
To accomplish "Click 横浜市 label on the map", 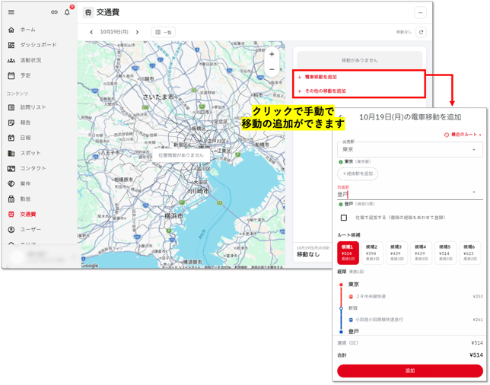I will tap(174, 216).
